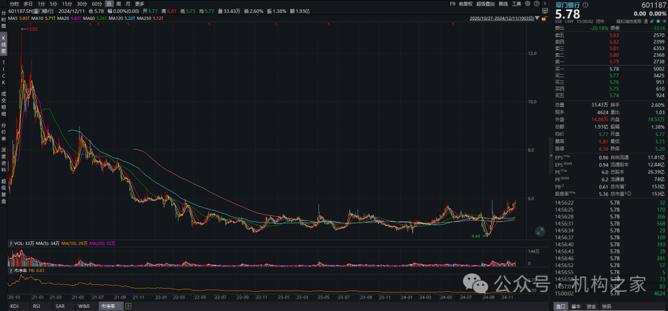The image size is (668, 311).
Task: Click the date range 2020/10/27-2024/12/11 label
Action: (x=502, y=19)
